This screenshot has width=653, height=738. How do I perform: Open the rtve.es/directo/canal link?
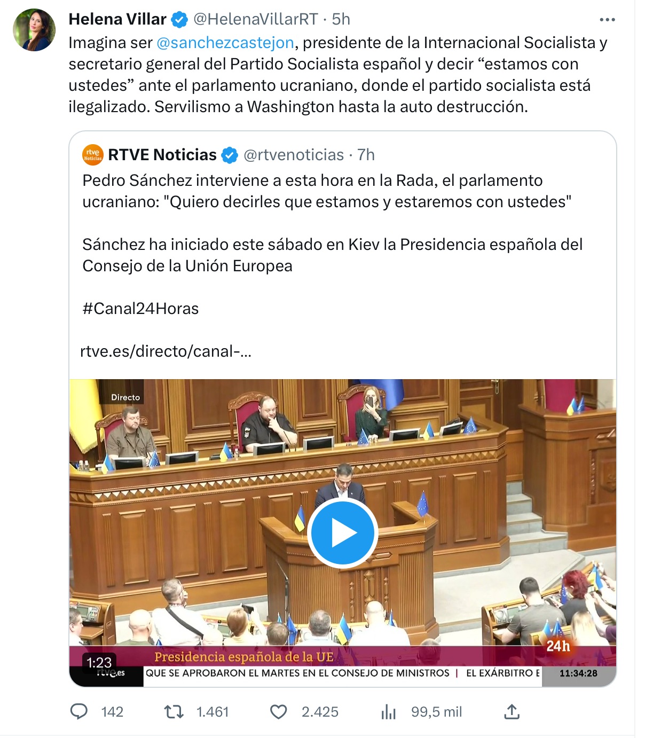pos(166,351)
